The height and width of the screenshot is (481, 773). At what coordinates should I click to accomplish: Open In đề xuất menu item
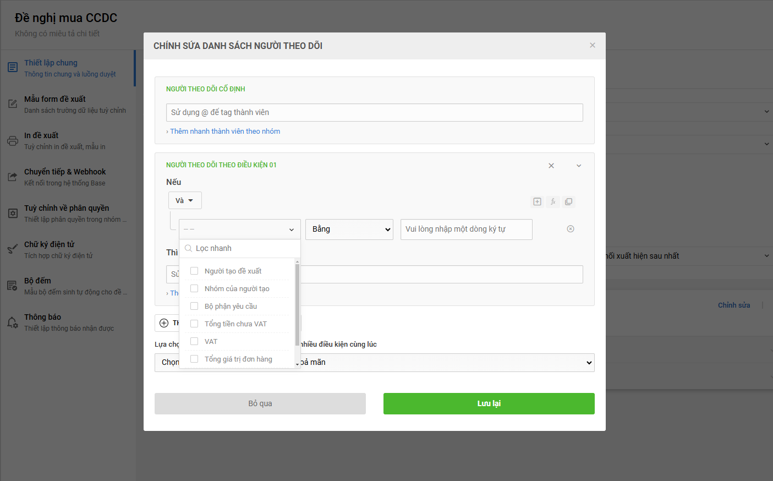68,141
